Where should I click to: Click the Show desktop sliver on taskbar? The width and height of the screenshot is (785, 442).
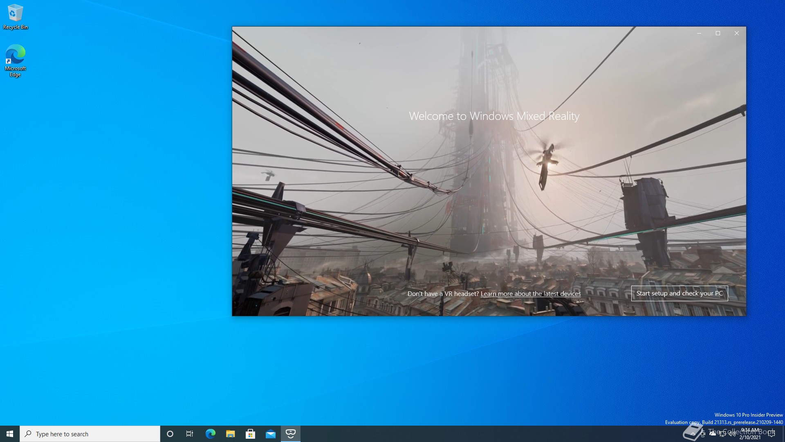(x=783, y=434)
